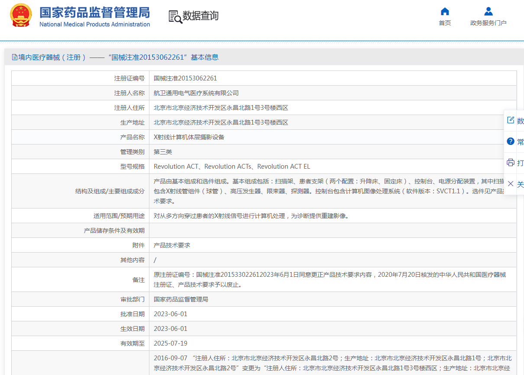Click registration number value 国械注准20153062261 in table
The width and height of the screenshot is (524, 375).
click(x=185, y=78)
